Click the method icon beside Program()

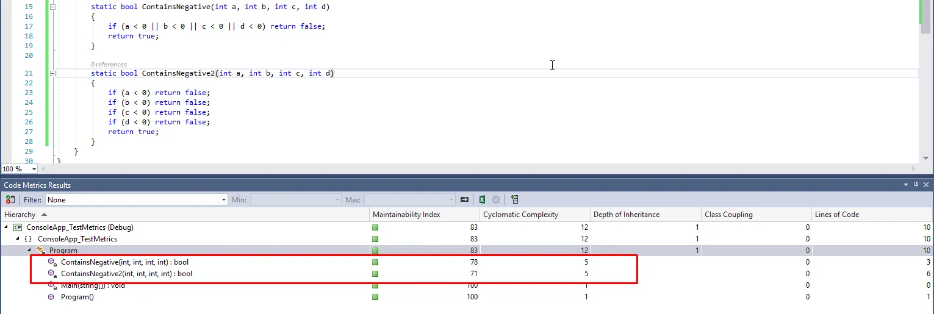pyautogui.click(x=52, y=297)
